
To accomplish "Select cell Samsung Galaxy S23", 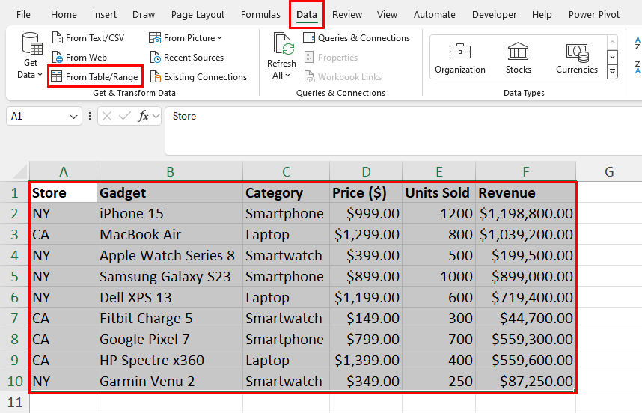I will (x=170, y=276).
